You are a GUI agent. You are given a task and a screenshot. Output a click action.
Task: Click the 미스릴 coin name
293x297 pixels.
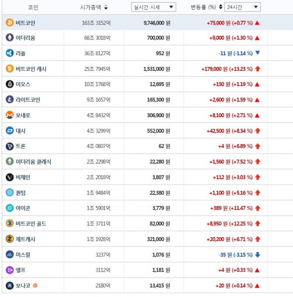(x=23, y=255)
